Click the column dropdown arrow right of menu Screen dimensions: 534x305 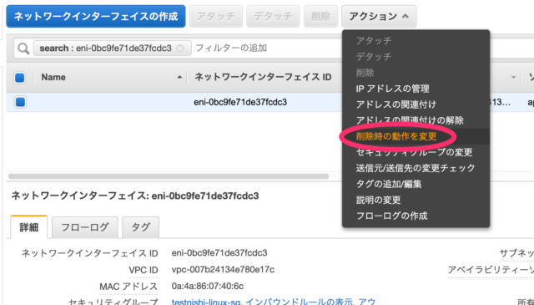[513, 78]
